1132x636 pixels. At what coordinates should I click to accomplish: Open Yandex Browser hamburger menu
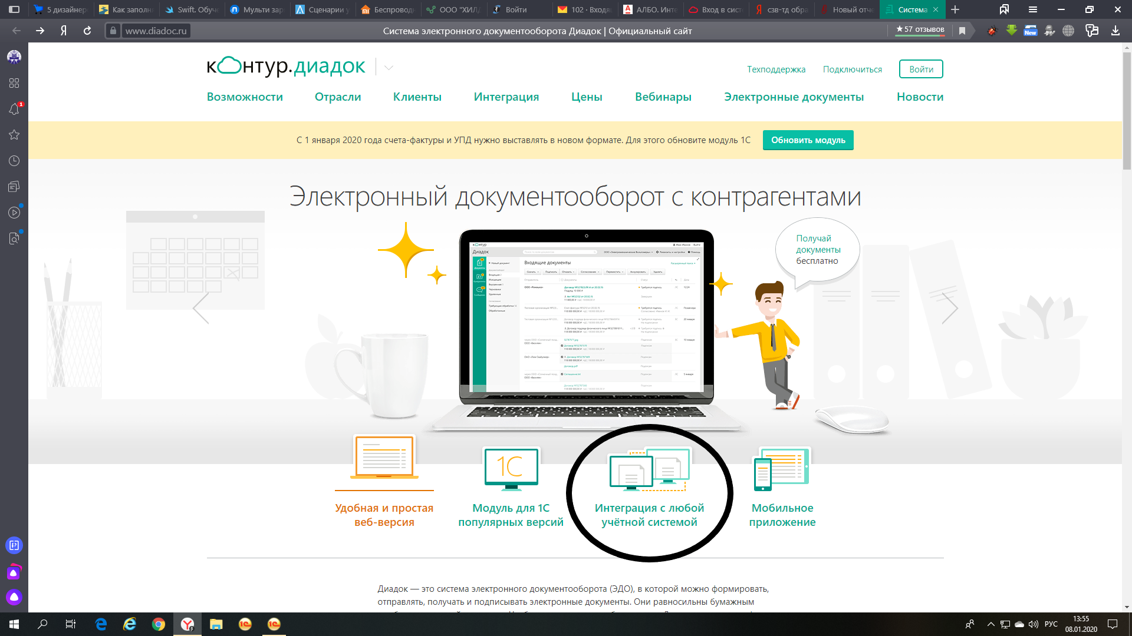(1033, 9)
